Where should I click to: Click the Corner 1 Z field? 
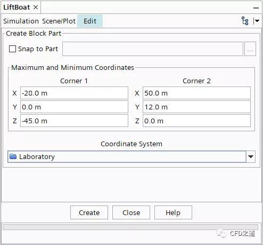[74, 121]
